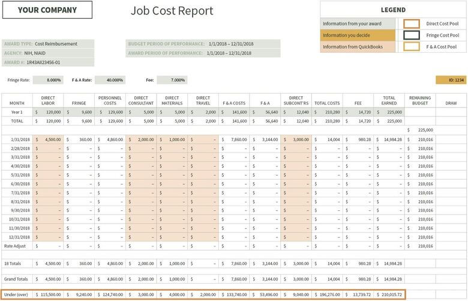The image size is (468, 301).
Task: Click the 2/28/2018 month cell
Action: click(x=17, y=148)
